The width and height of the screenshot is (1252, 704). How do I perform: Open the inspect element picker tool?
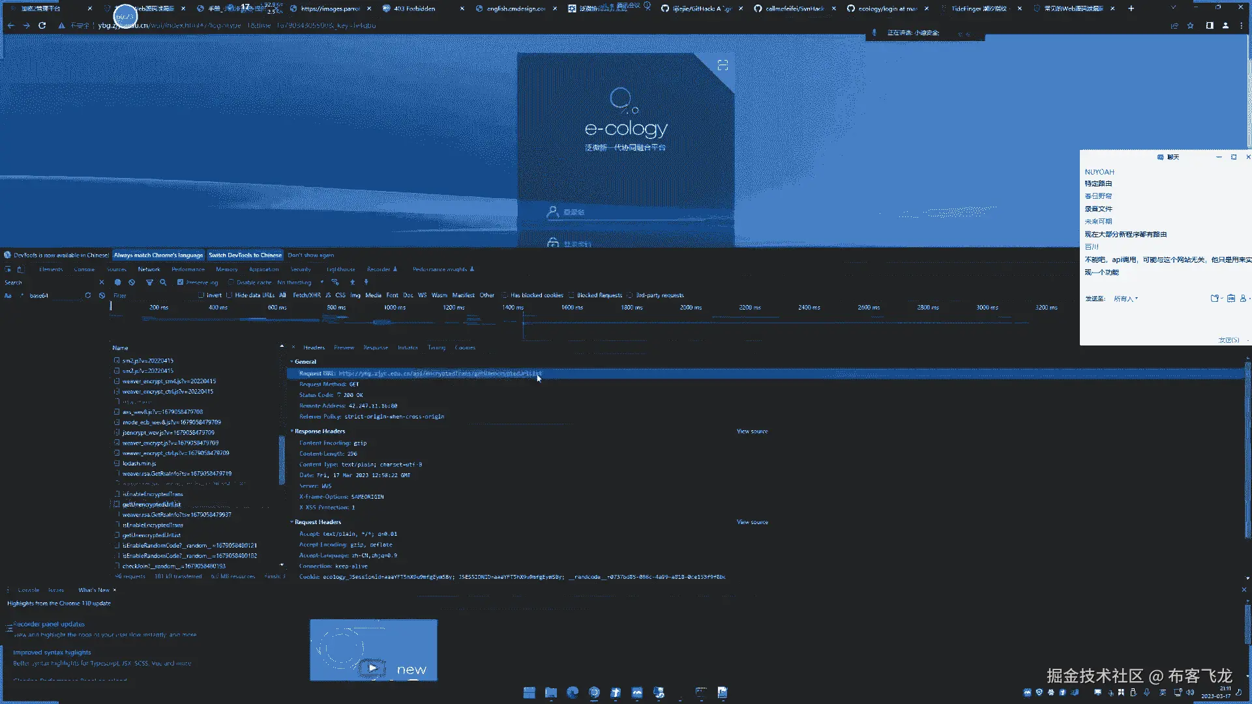coord(8,269)
